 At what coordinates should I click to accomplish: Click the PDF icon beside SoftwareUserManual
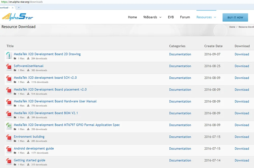(x=9, y=67)
